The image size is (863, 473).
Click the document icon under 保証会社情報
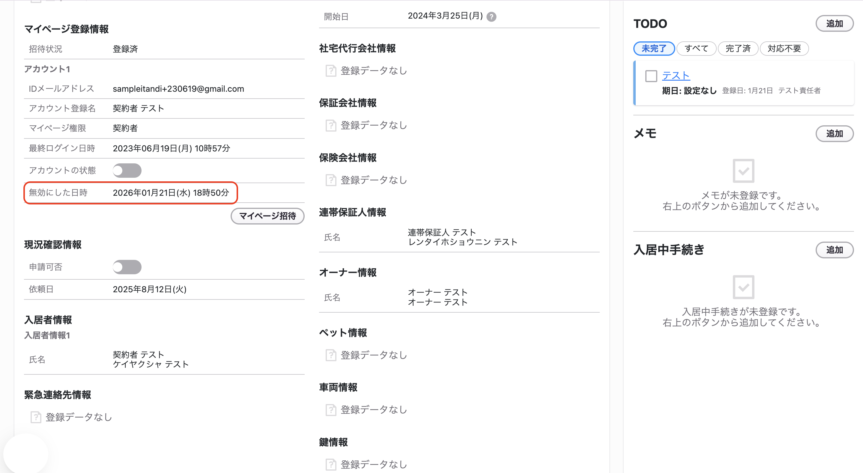click(x=331, y=125)
